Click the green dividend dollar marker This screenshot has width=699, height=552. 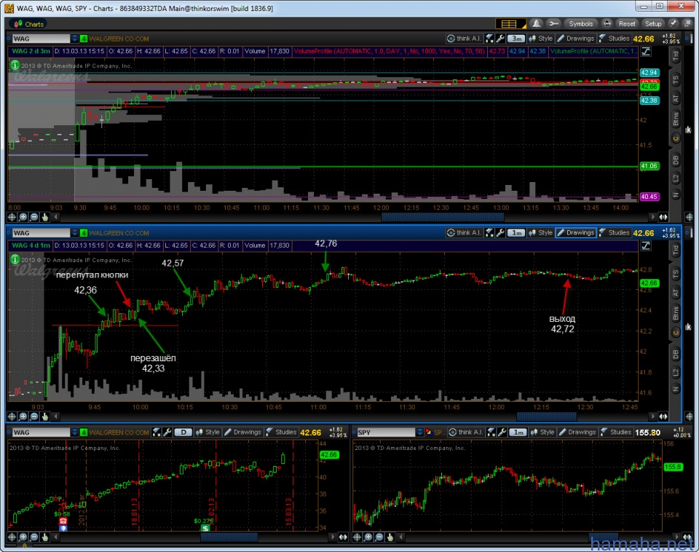(x=205, y=528)
